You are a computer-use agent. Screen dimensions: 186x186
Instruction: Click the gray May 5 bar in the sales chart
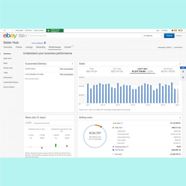click(178, 96)
